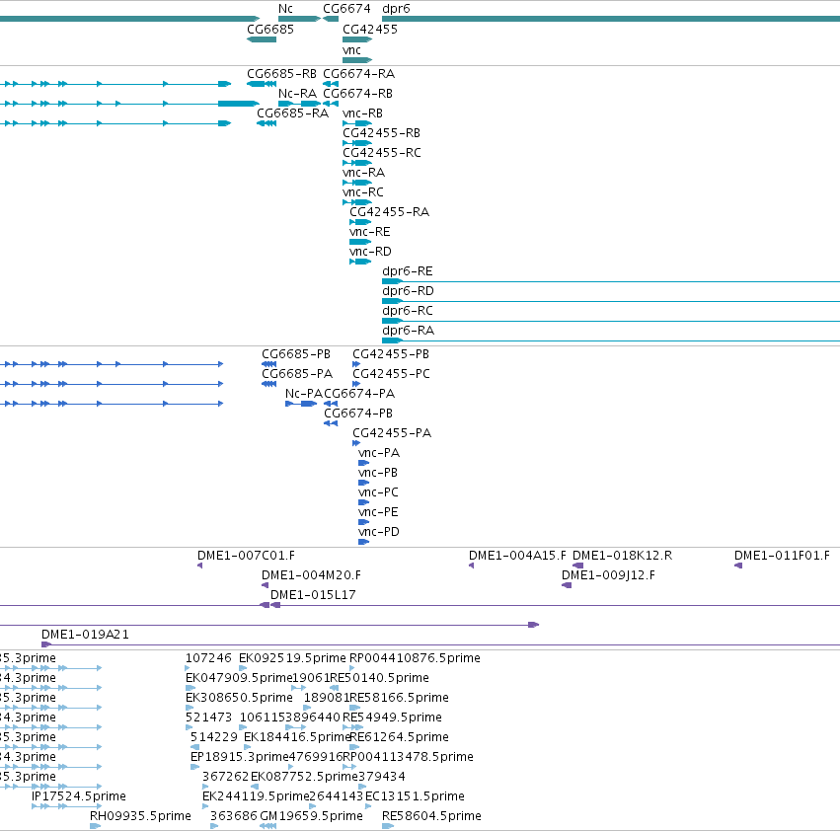Screen dimensions: 840x831
Task: Select the 514229 EST label
Action: (214, 737)
